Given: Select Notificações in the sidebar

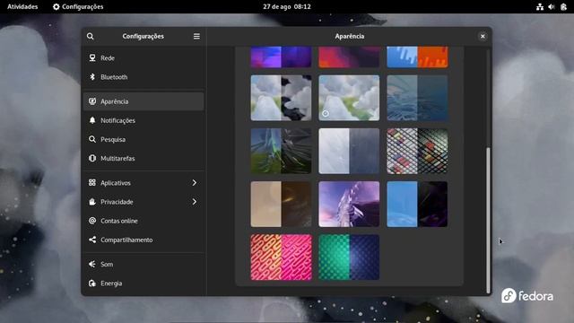Looking at the screenshot, I should point(143,120).
